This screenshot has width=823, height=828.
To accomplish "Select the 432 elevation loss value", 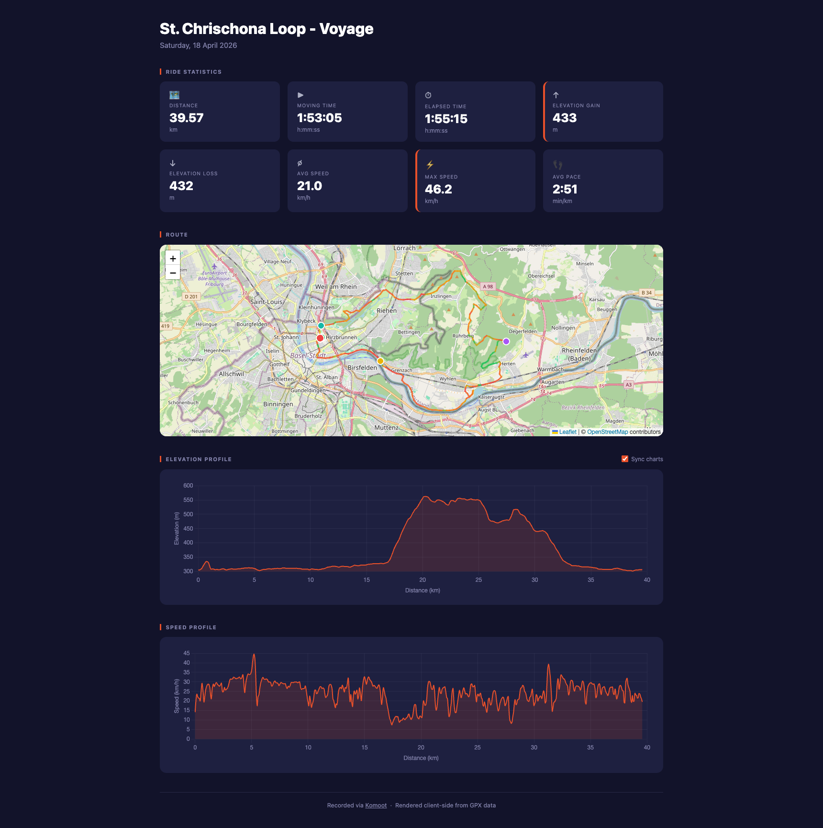I will click(x=181, y=186).
